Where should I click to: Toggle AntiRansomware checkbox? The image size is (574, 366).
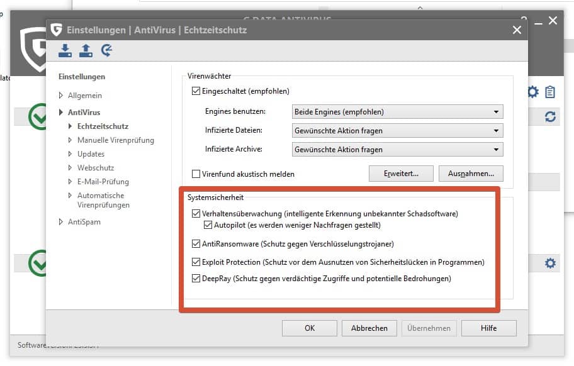pyautogui.click(x=196, y=243)
